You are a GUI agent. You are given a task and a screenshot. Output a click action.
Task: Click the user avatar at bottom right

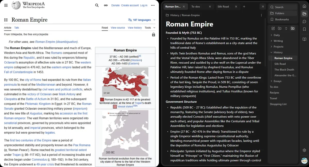pos(304,160)
